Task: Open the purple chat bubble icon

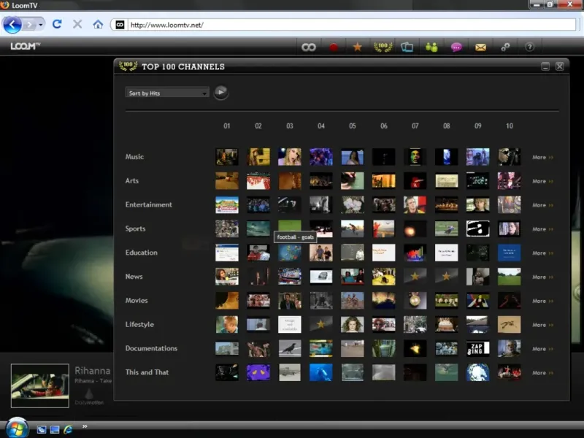Action: point(456,47)
